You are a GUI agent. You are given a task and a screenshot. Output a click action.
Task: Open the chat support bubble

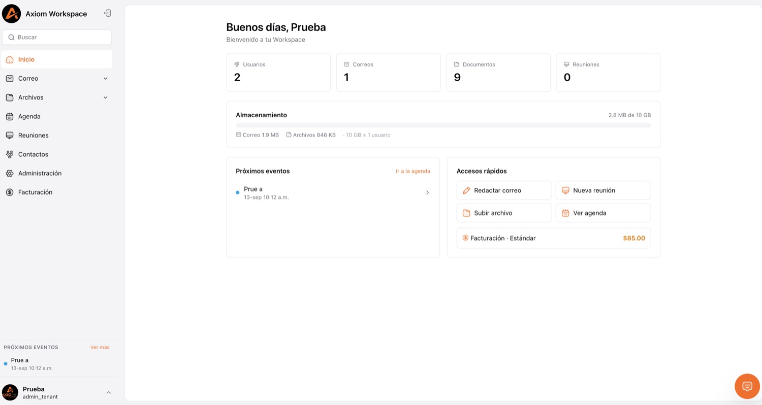coord(747,387)
